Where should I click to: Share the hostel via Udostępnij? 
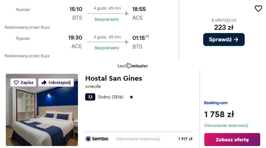pyautogui.click(x=56, y=83)
